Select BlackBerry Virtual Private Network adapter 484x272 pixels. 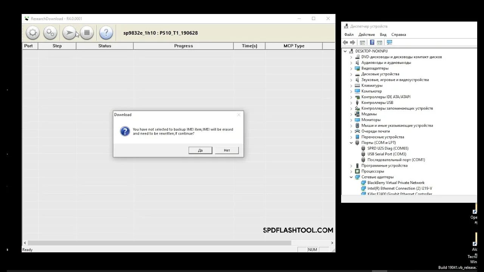pyautogui.click(x=396, y=182)
